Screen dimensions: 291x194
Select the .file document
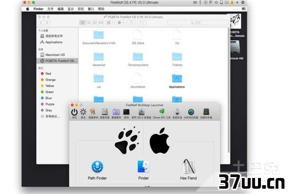[177, 35]
